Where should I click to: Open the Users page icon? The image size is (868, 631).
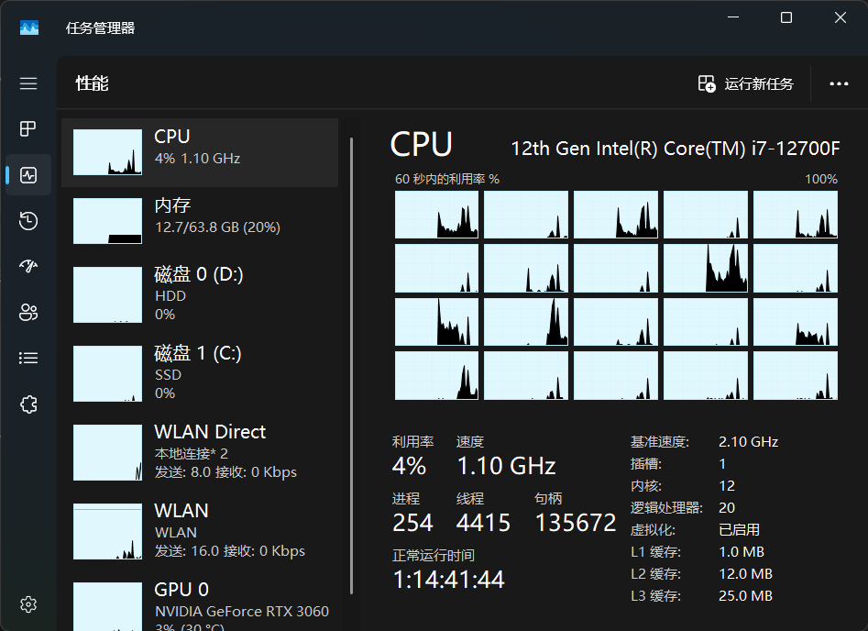[x=28, y=313]
